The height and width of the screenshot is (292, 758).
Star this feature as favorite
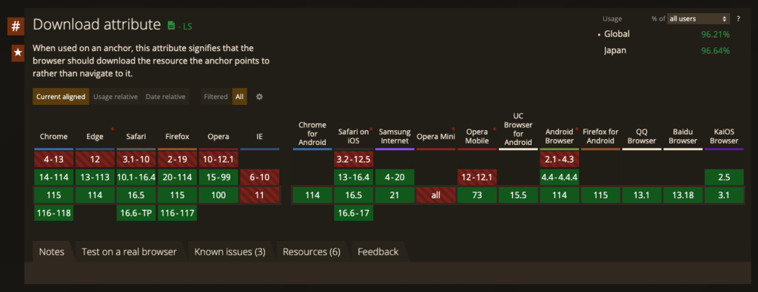pyautogui.click(x=18, y=53)
